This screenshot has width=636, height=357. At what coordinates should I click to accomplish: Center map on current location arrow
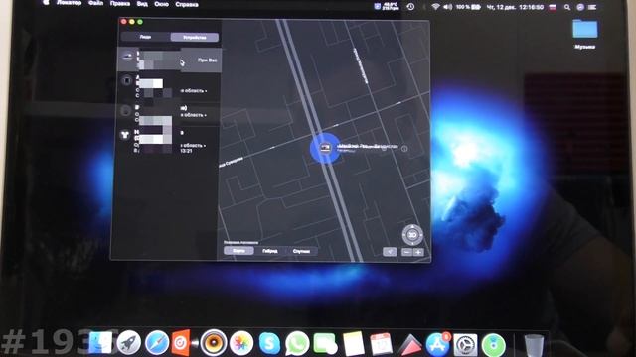(390, 252)
